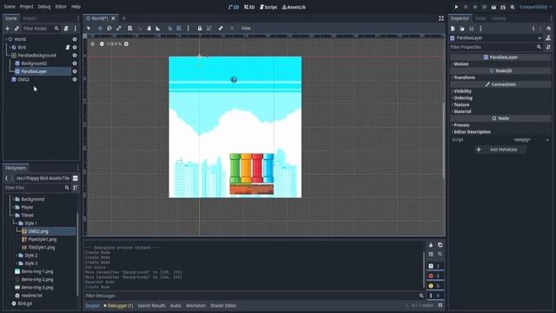The width and height of the screenshot is (556, 313).
Task: Center the viewport view icon
Action: [93, 44]
